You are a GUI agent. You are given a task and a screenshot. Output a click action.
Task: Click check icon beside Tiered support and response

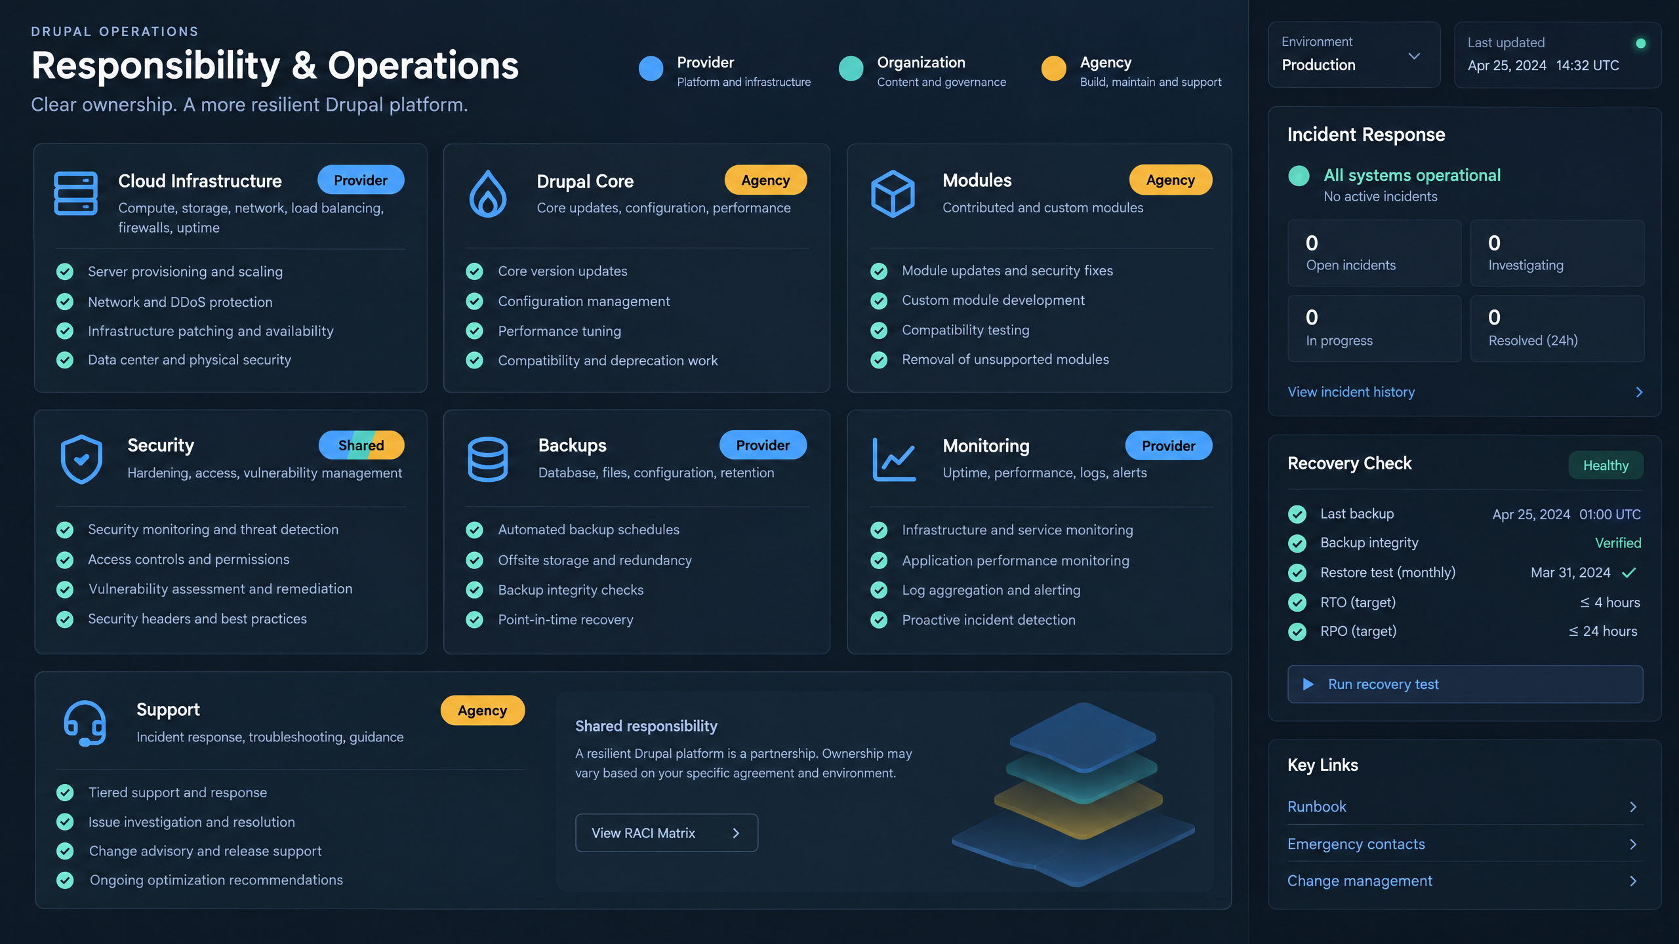click(65, 793)
